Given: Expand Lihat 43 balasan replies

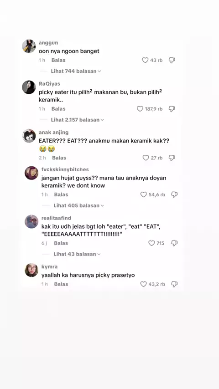Looking at the screenshot, I should pyautogui.click(x=77, y=254).
